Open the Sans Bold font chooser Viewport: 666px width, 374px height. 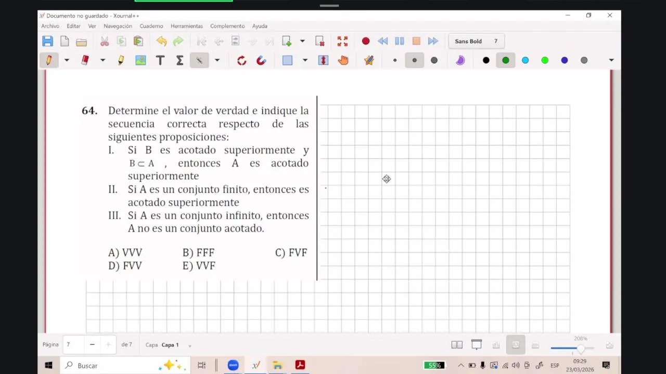pyautogui.click(x=477, y=41)
